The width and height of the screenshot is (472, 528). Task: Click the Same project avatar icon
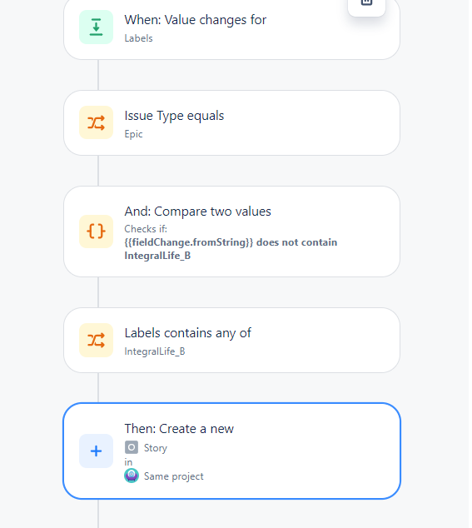pyautogui.click(x=132, y=476)
